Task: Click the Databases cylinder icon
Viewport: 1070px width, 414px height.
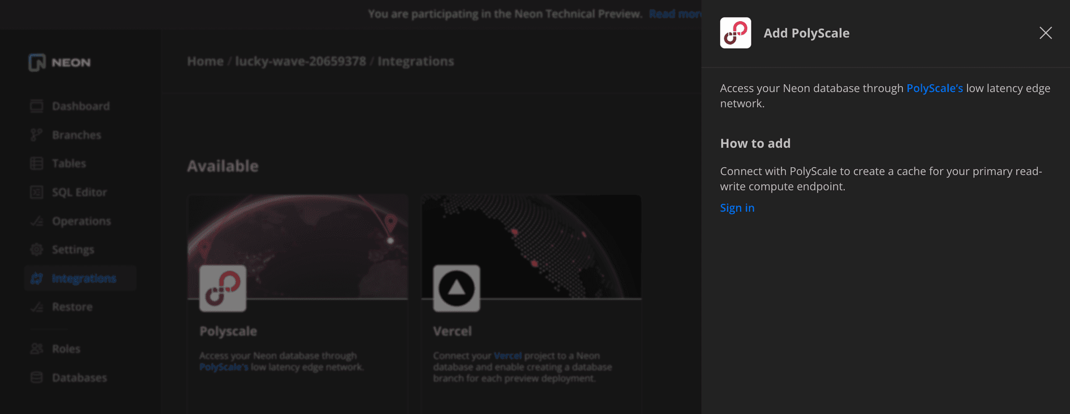Action: (37, 378)
